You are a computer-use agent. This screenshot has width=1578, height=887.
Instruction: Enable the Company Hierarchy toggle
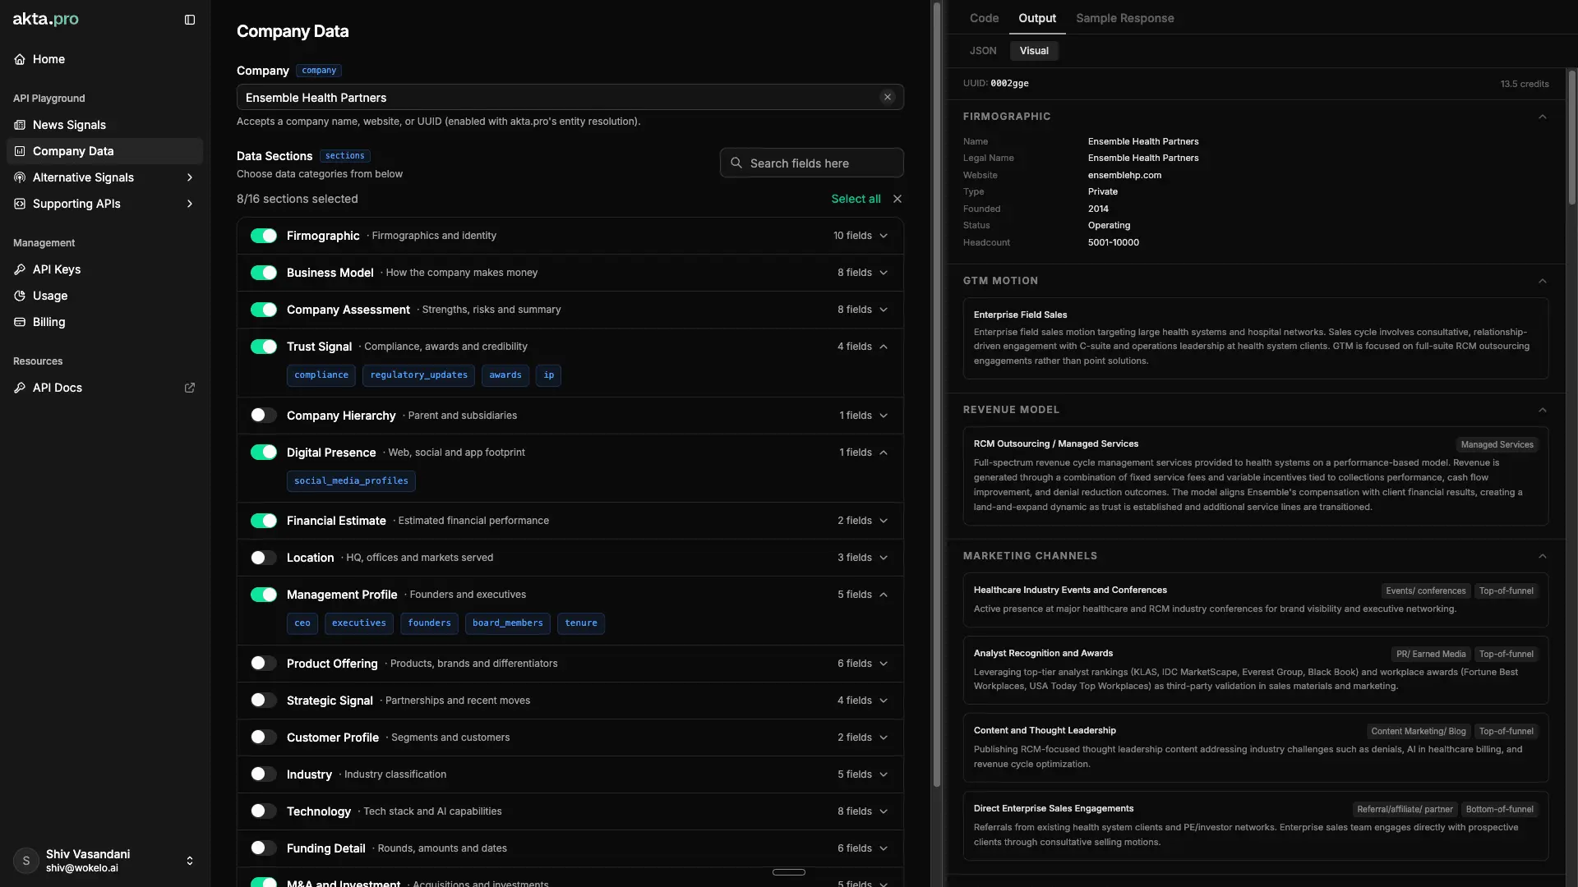coord(264,416)
